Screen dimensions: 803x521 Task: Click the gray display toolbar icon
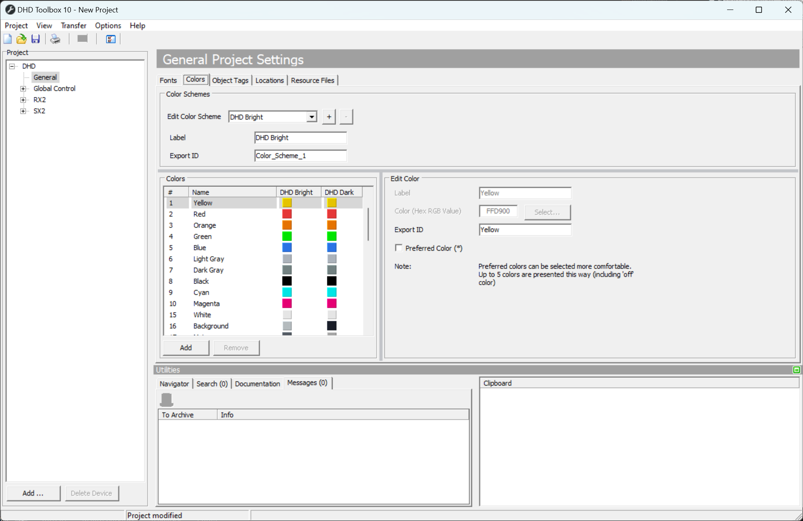[x=82, y=38]
